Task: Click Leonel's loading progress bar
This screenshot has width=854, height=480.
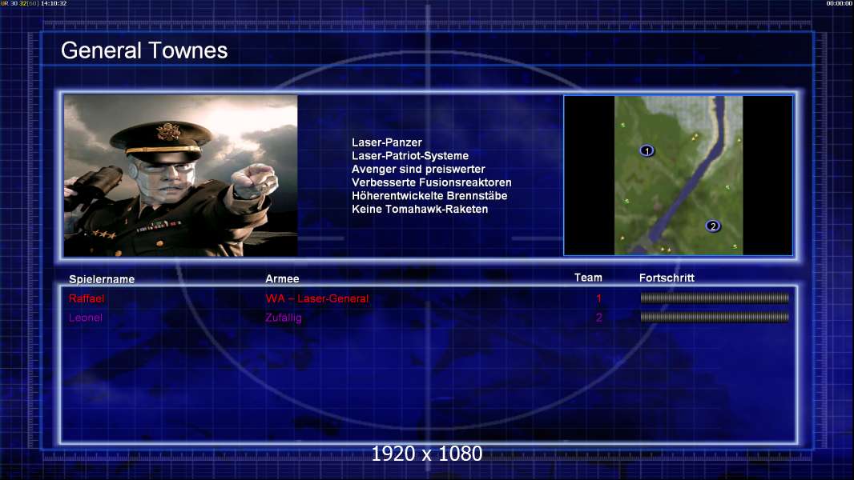Action: point(715,317)
